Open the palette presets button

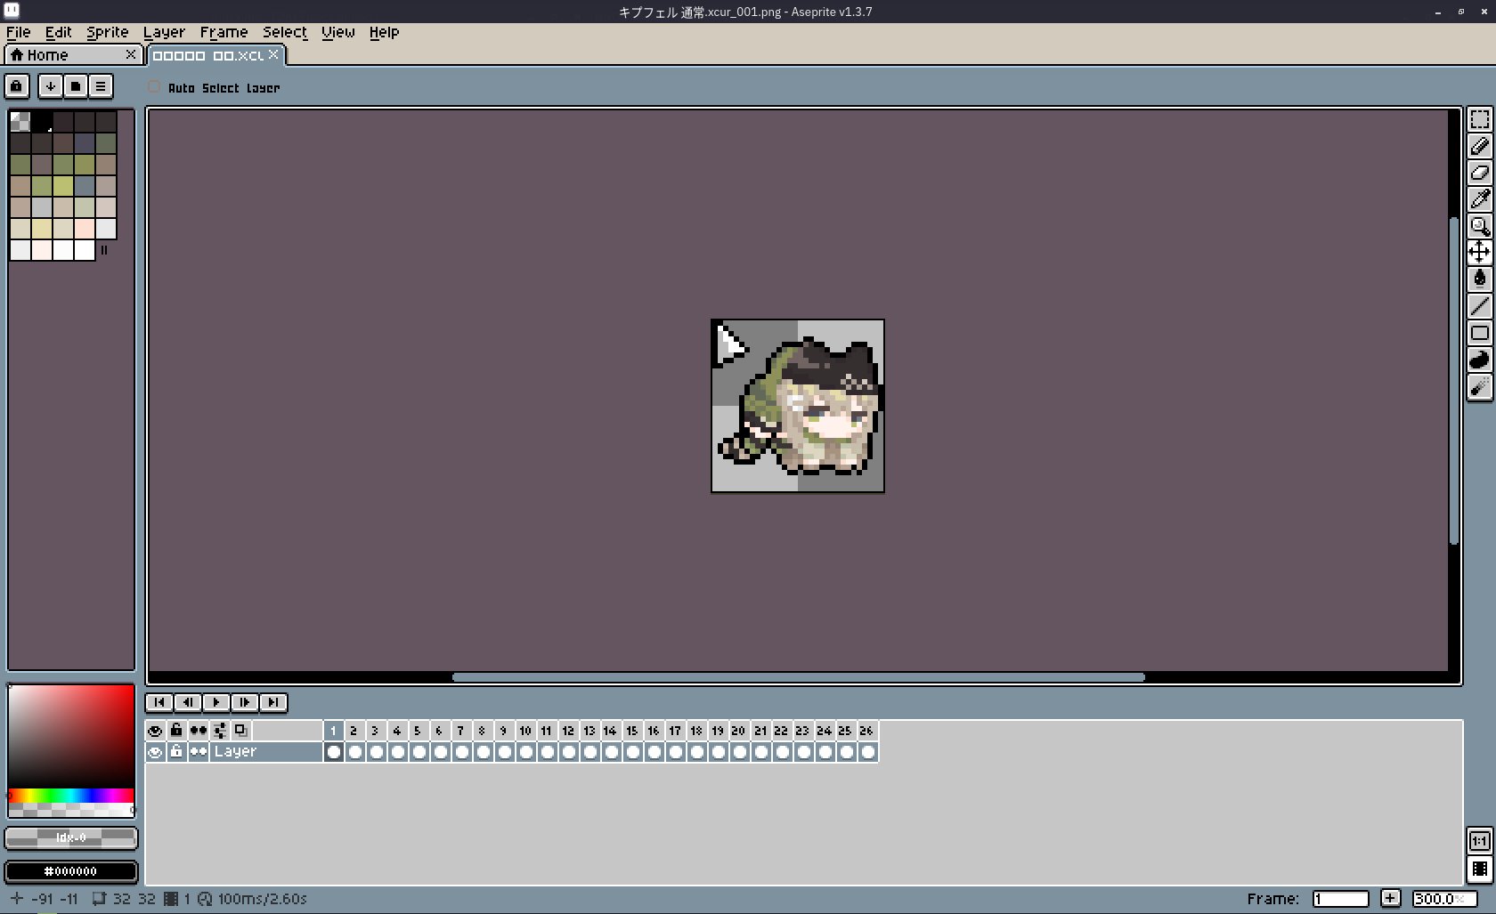click(76, 86)
